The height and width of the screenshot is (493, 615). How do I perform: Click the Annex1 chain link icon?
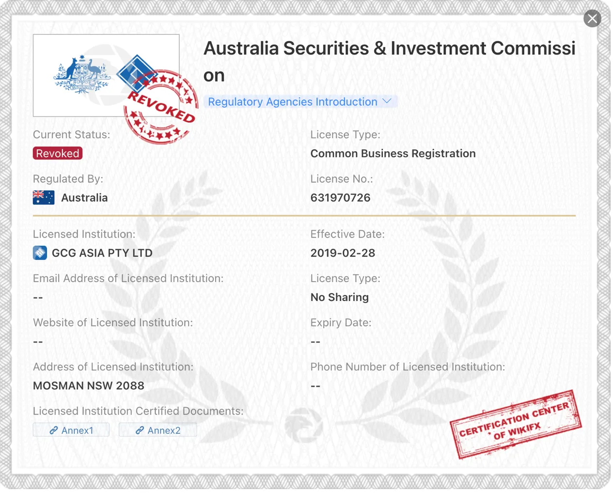click(54, 430)
